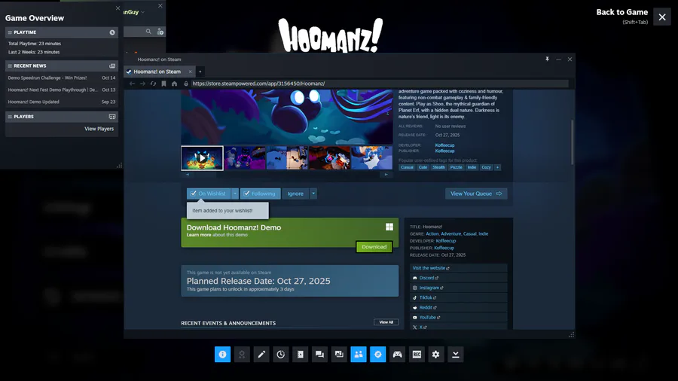Image resolution: width=678 pixels, height=381 pixels.
Task: Open Hoomanz! Next Fest Demo Playthrough news
Action: 62,90
